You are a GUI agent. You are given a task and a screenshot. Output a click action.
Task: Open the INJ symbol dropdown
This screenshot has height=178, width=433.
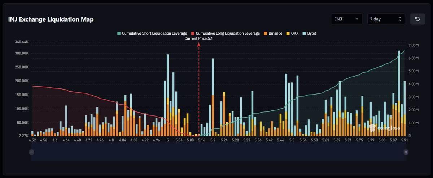[346, 19]
